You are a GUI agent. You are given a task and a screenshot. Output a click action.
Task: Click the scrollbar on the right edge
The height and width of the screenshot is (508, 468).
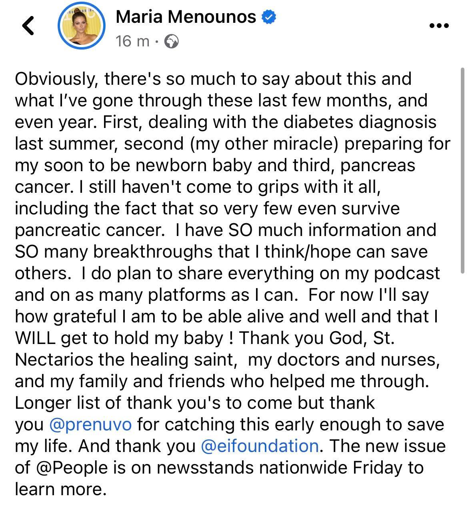[x=463, y=172]
